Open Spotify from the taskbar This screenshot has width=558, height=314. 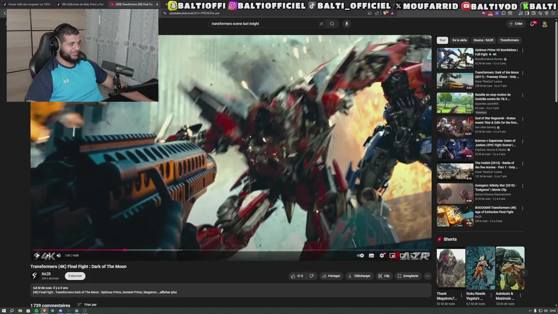36,311
